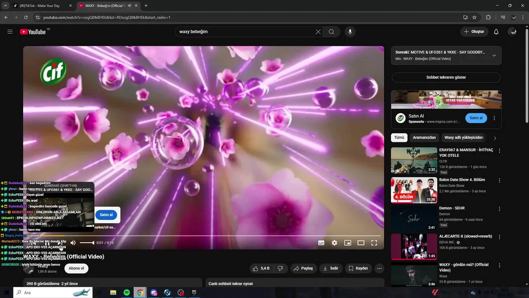Open options menu for WAXY gördün mü video
Image resolution: width=529 pixels, height=298 pixels.
[x=499, y=265]
